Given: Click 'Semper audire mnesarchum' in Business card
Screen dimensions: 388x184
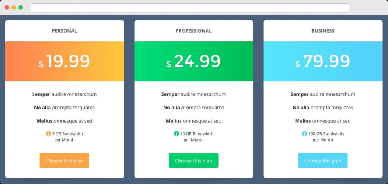Looking at the screenshot, I should point(323,94).
